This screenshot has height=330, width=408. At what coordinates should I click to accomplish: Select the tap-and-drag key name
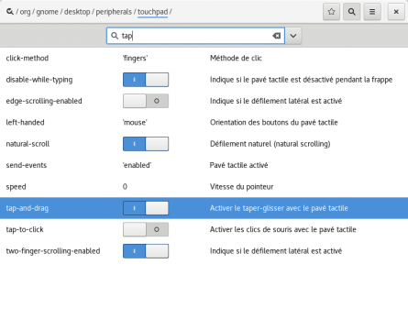[x=28, y=208]
